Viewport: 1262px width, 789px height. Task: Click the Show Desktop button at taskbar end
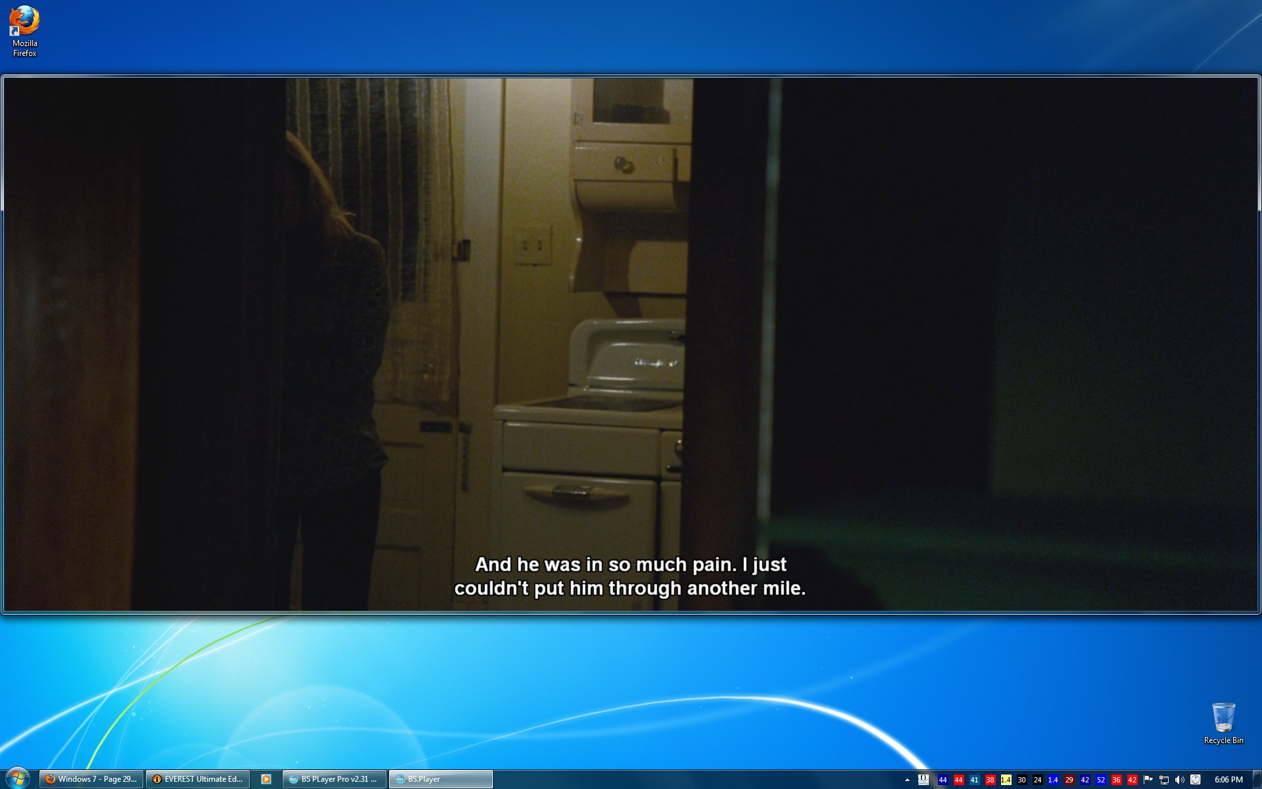pos(1257,779)
